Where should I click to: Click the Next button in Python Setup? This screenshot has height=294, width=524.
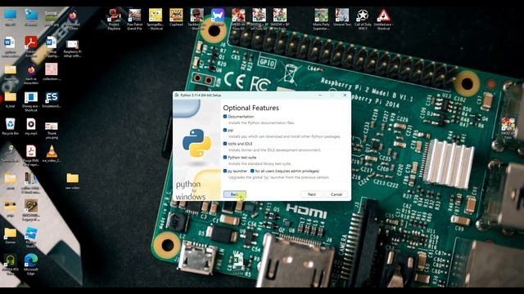coord(311,194)
